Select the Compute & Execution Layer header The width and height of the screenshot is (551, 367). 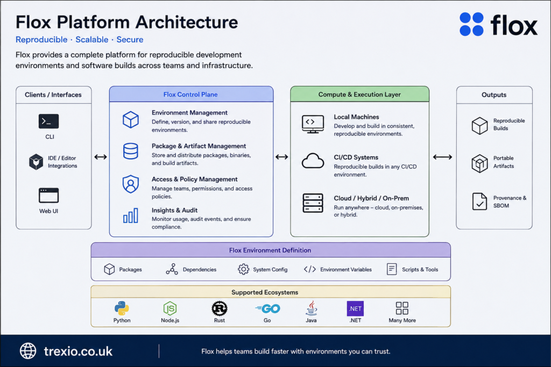click(359, 95)
